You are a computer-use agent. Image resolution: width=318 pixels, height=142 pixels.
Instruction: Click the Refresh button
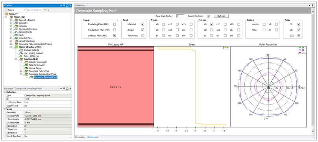(x=221, y=16)
